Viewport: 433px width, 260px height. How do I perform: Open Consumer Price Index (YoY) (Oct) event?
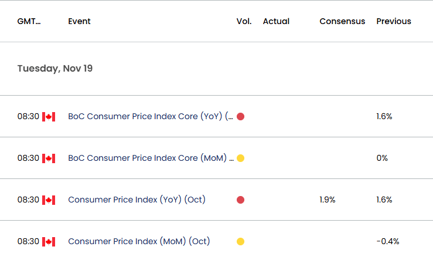coord(137,200)
